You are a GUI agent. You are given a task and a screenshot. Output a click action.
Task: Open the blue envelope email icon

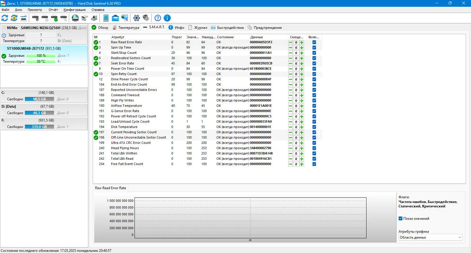[x=115, y=18]
